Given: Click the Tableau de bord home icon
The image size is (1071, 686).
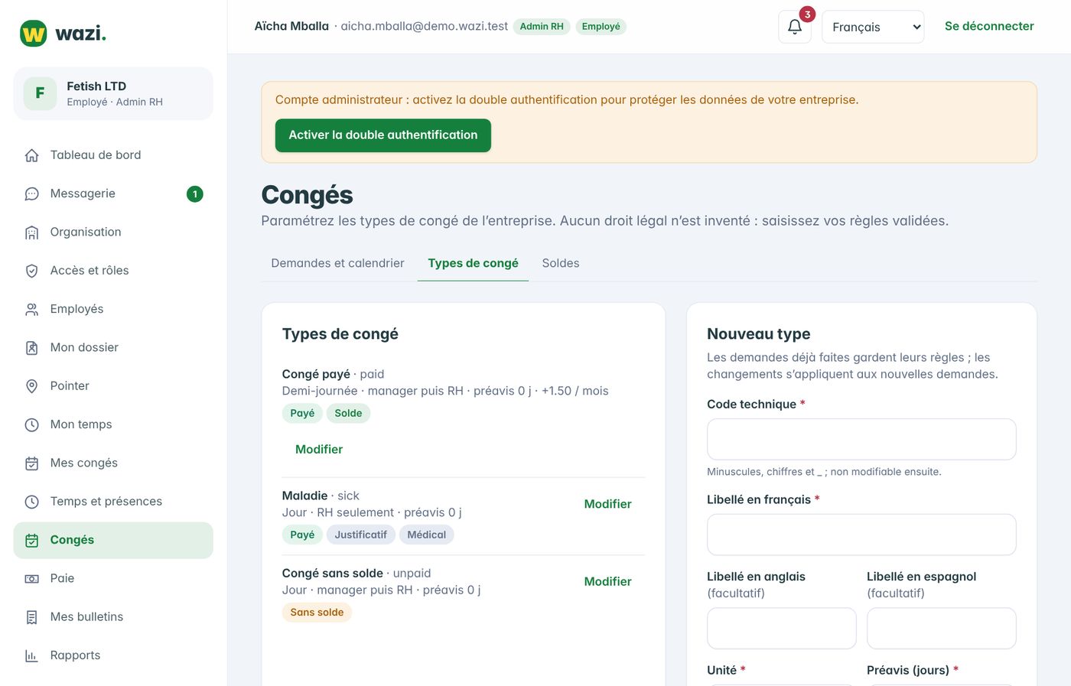Looking at the screenshot, I should 31,155.
